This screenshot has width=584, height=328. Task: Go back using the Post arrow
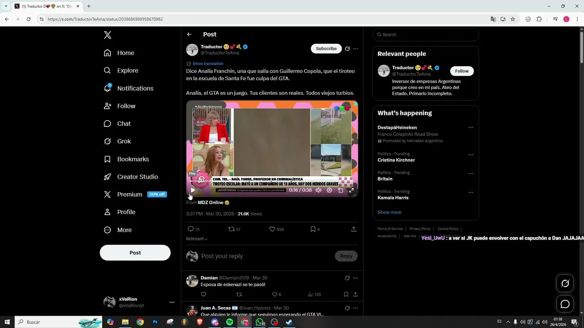(x=189, y=34)
